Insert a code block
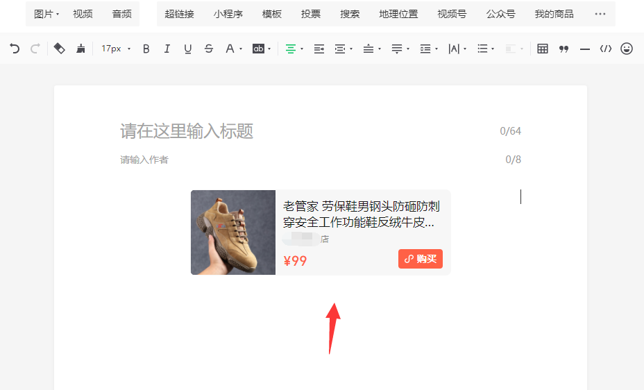644x390 pixels. (606, 49)
